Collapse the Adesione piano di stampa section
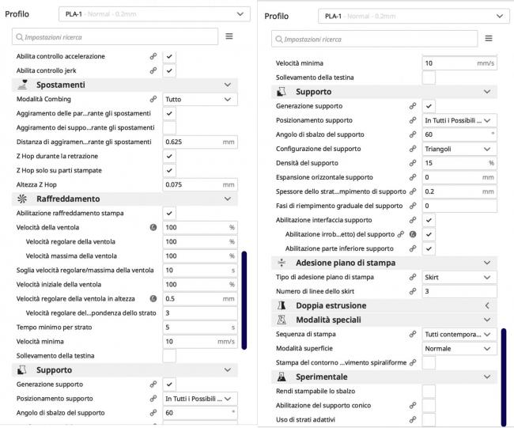The height and width of the screenshot is (428, 514). click(487, 263)
